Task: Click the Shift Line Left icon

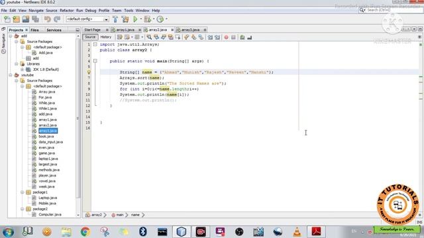Action: [210, 37]
